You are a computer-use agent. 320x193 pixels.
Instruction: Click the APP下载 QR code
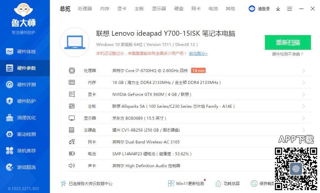click(x=296, y=168)
